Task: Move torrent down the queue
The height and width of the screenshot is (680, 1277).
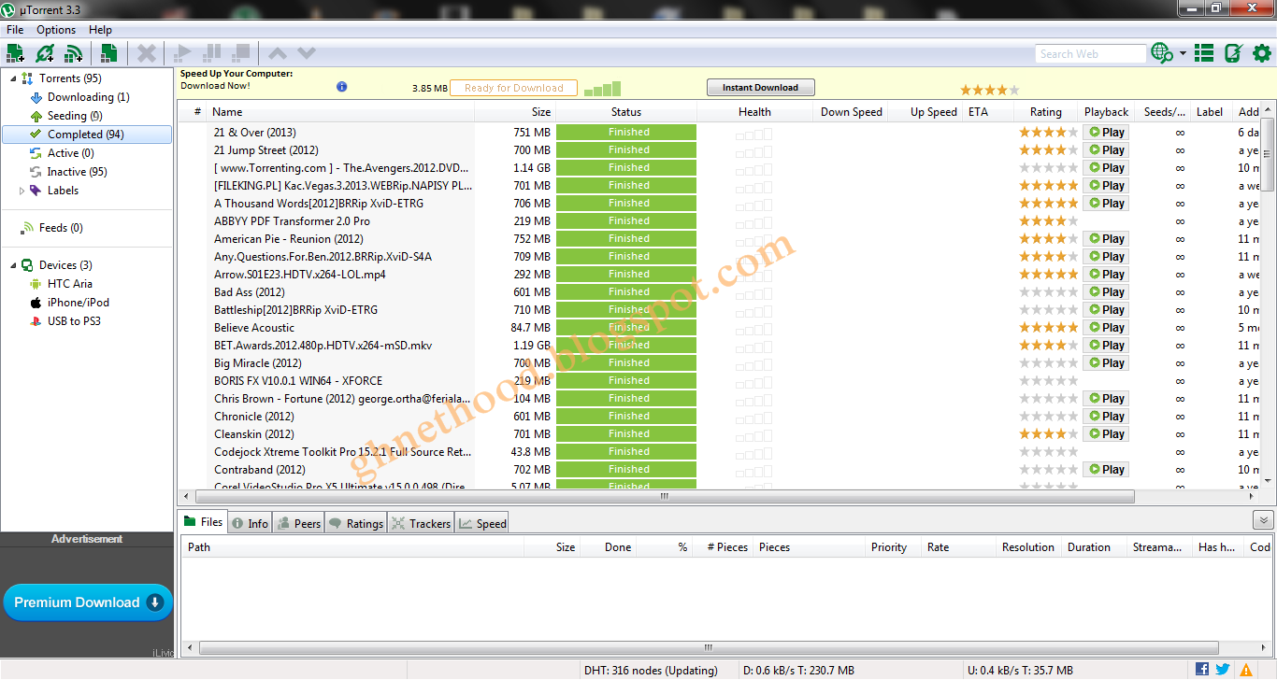Action: (x=307, y=53)
